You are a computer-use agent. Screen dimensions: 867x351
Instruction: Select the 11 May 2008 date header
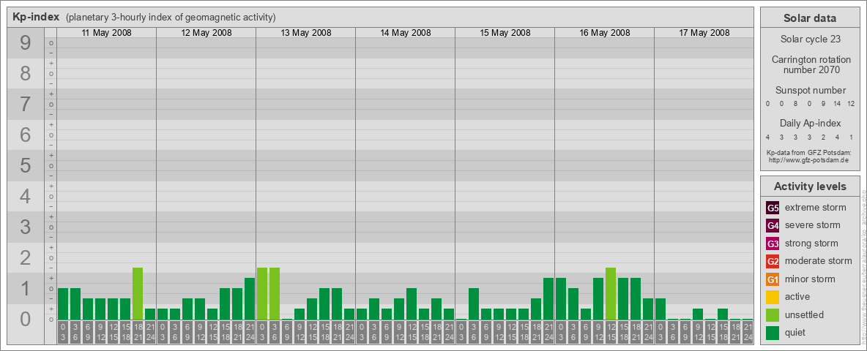coord(106,33)
